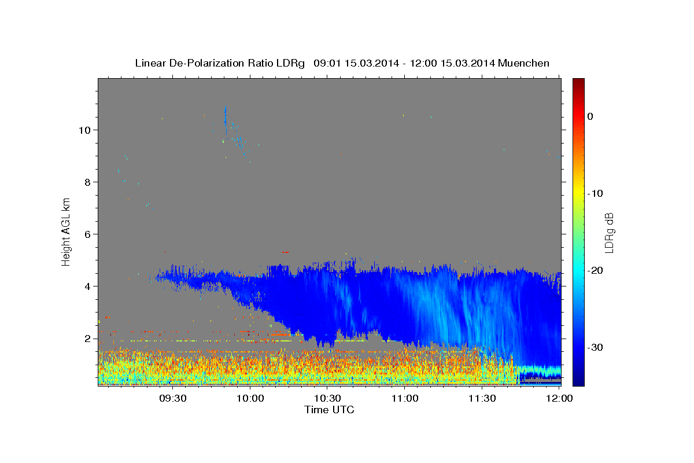Select the 11:30 time tick label
This screenshot has height=463, width=694.
pos(482,399)
